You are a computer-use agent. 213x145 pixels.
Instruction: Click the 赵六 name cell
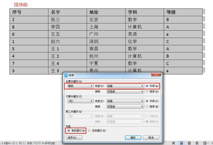[x=68, y=41]
